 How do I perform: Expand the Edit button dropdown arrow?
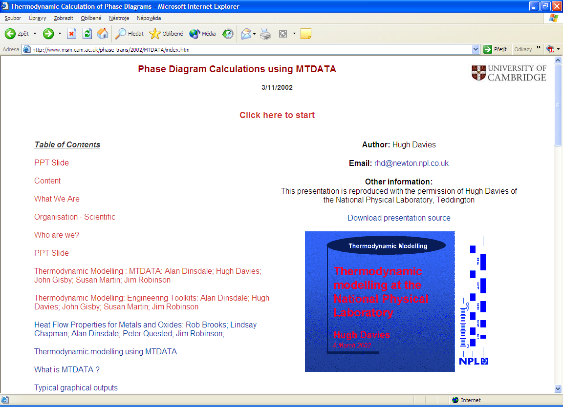pos(294,34)
